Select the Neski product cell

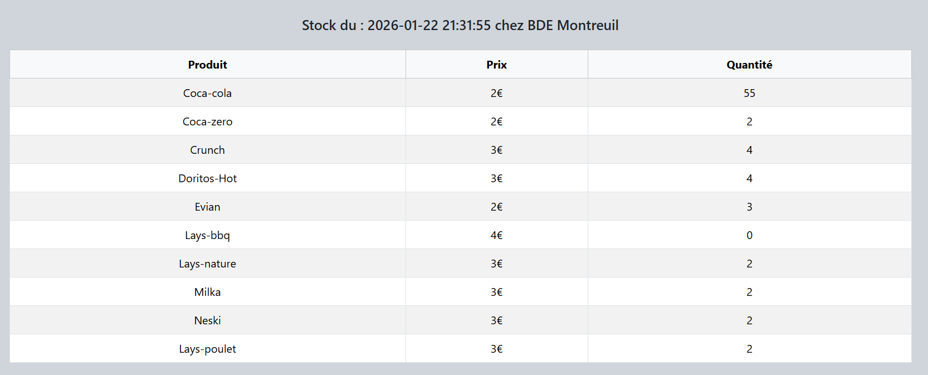(x=207, y=320)
